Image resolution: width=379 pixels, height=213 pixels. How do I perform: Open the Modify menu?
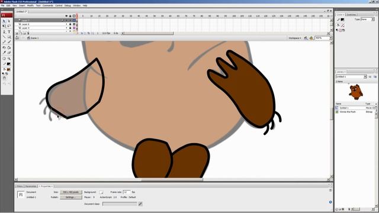coord(30,5)
